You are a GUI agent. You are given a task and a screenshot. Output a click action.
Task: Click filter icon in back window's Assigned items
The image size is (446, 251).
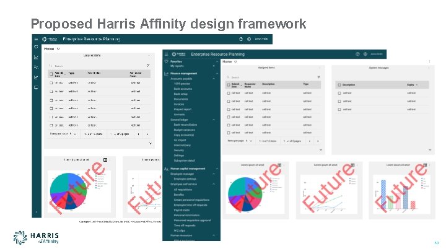pos(148,66)
